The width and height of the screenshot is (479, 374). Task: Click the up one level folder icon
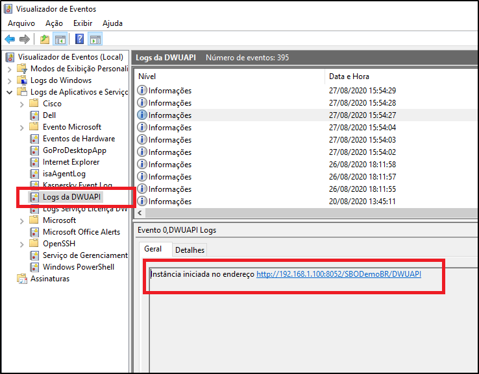click(44, 40)
